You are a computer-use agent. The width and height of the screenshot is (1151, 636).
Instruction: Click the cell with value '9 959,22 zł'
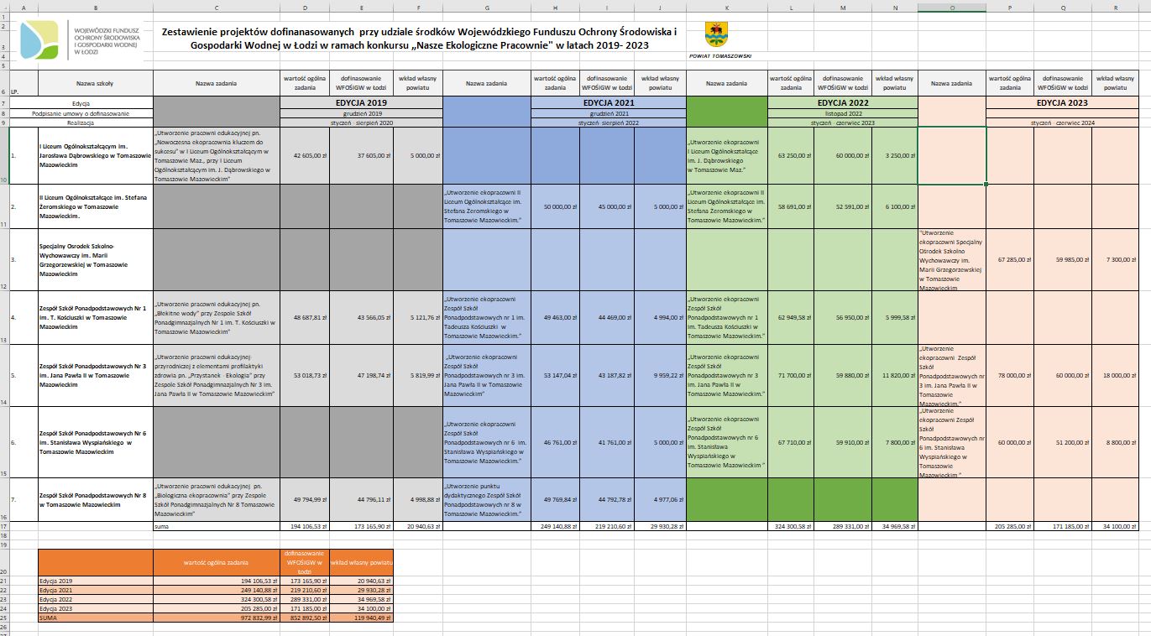pyautogui.click(x=660, y=374)
